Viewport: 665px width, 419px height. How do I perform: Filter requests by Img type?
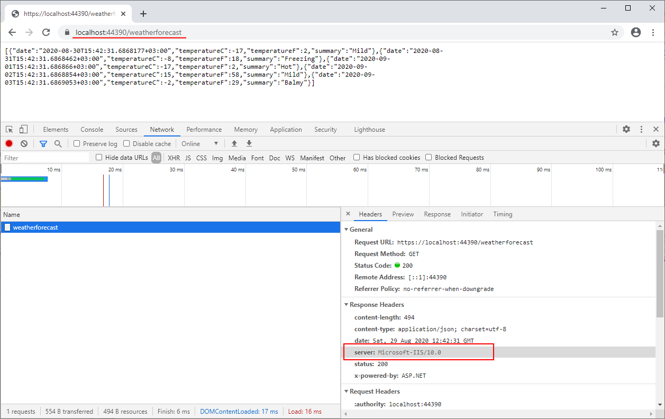[x=217, y=158]
